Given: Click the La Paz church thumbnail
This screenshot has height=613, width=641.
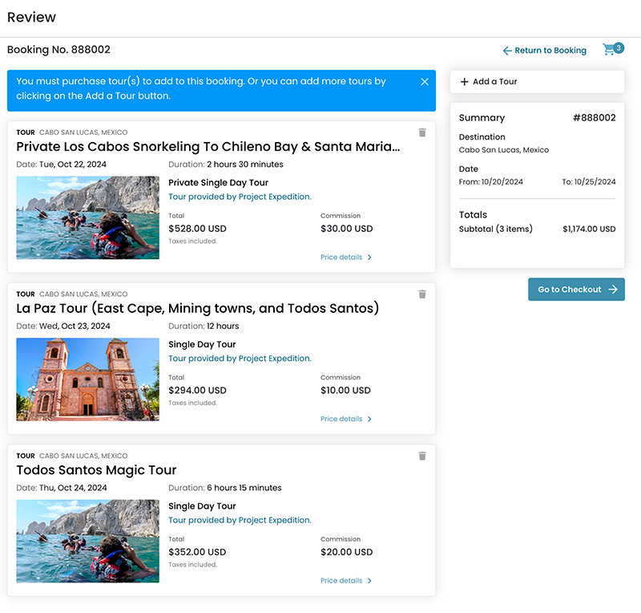Looking at the screenshot, I should [x=87, y=380].
